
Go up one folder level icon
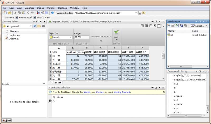tap(144, 13)
